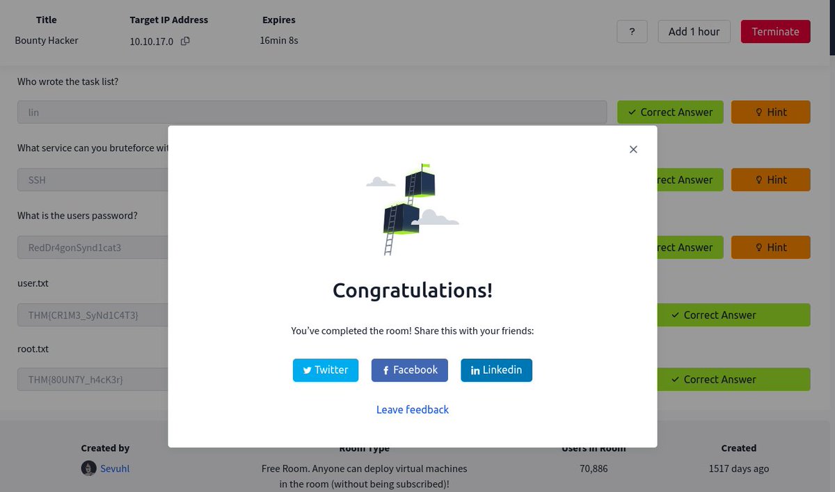Image resolution: width=835 pixels, height=492 pixels.
Task: Click Correct Answer for user.txt
Action: click(733, 315)
